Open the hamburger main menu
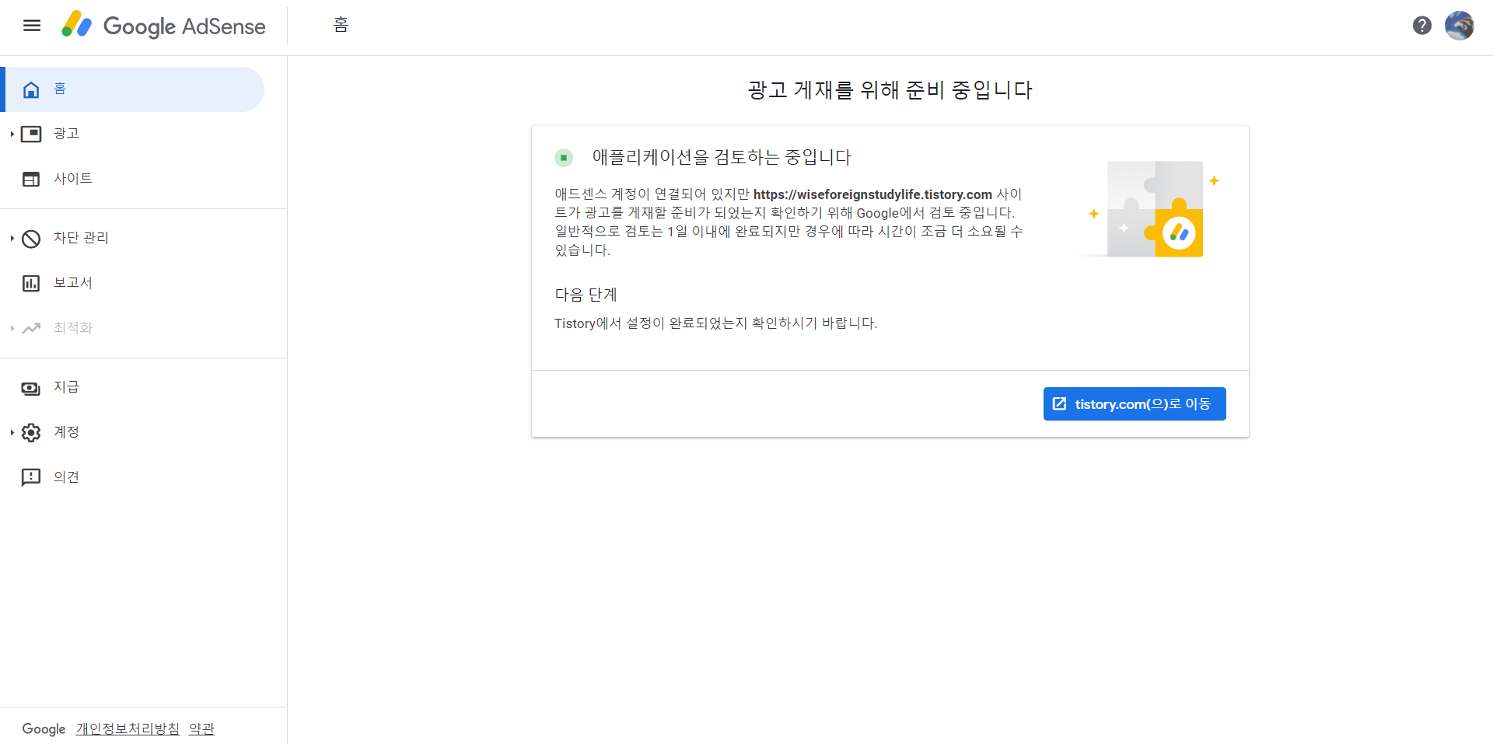 point(32,26)
